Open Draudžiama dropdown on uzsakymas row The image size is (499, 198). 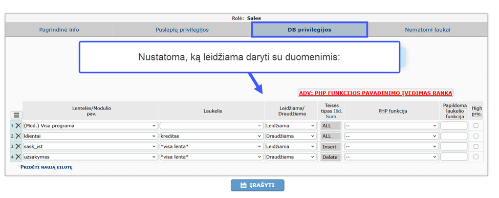[291, 157]
